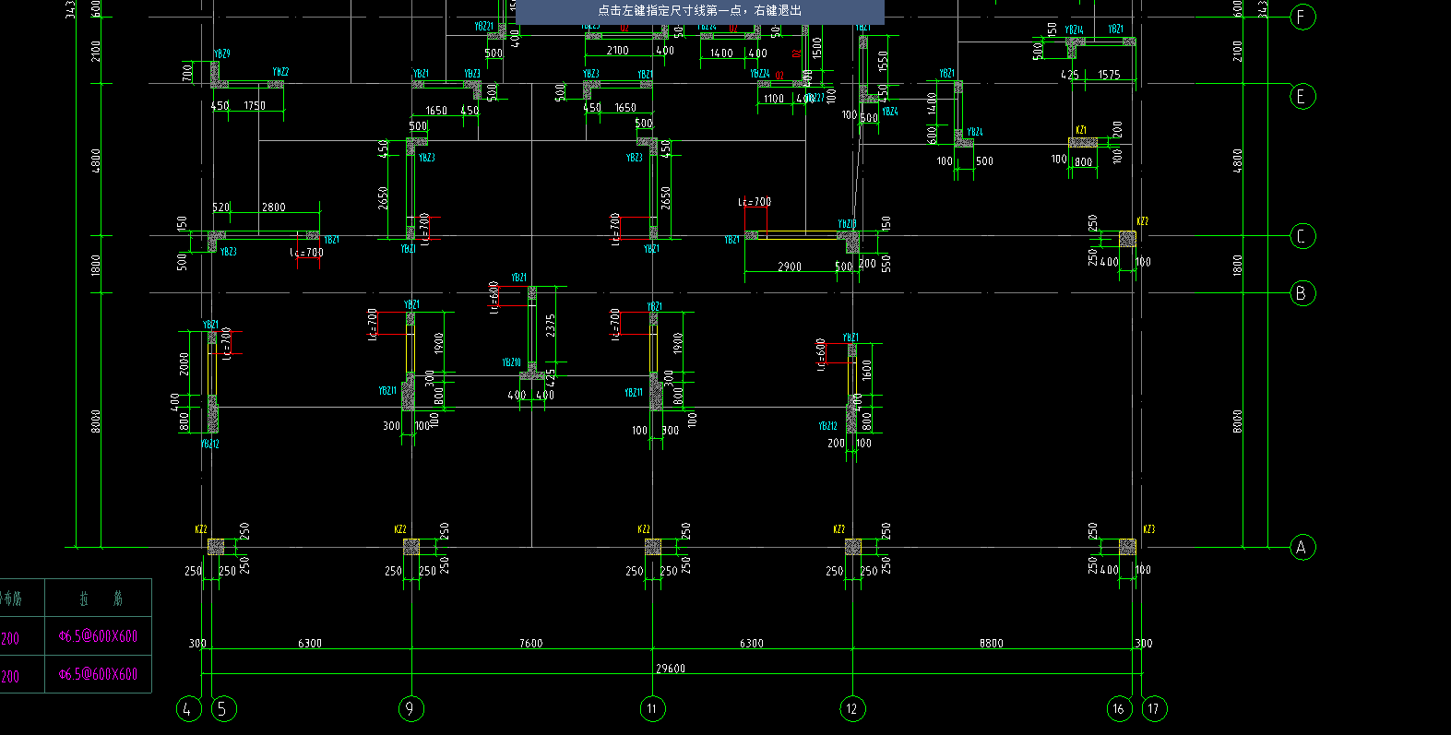The width and height of the screenshot is (1451, 735).
Task: Select the axis bubble labeled A
Action: [1302, 547]
